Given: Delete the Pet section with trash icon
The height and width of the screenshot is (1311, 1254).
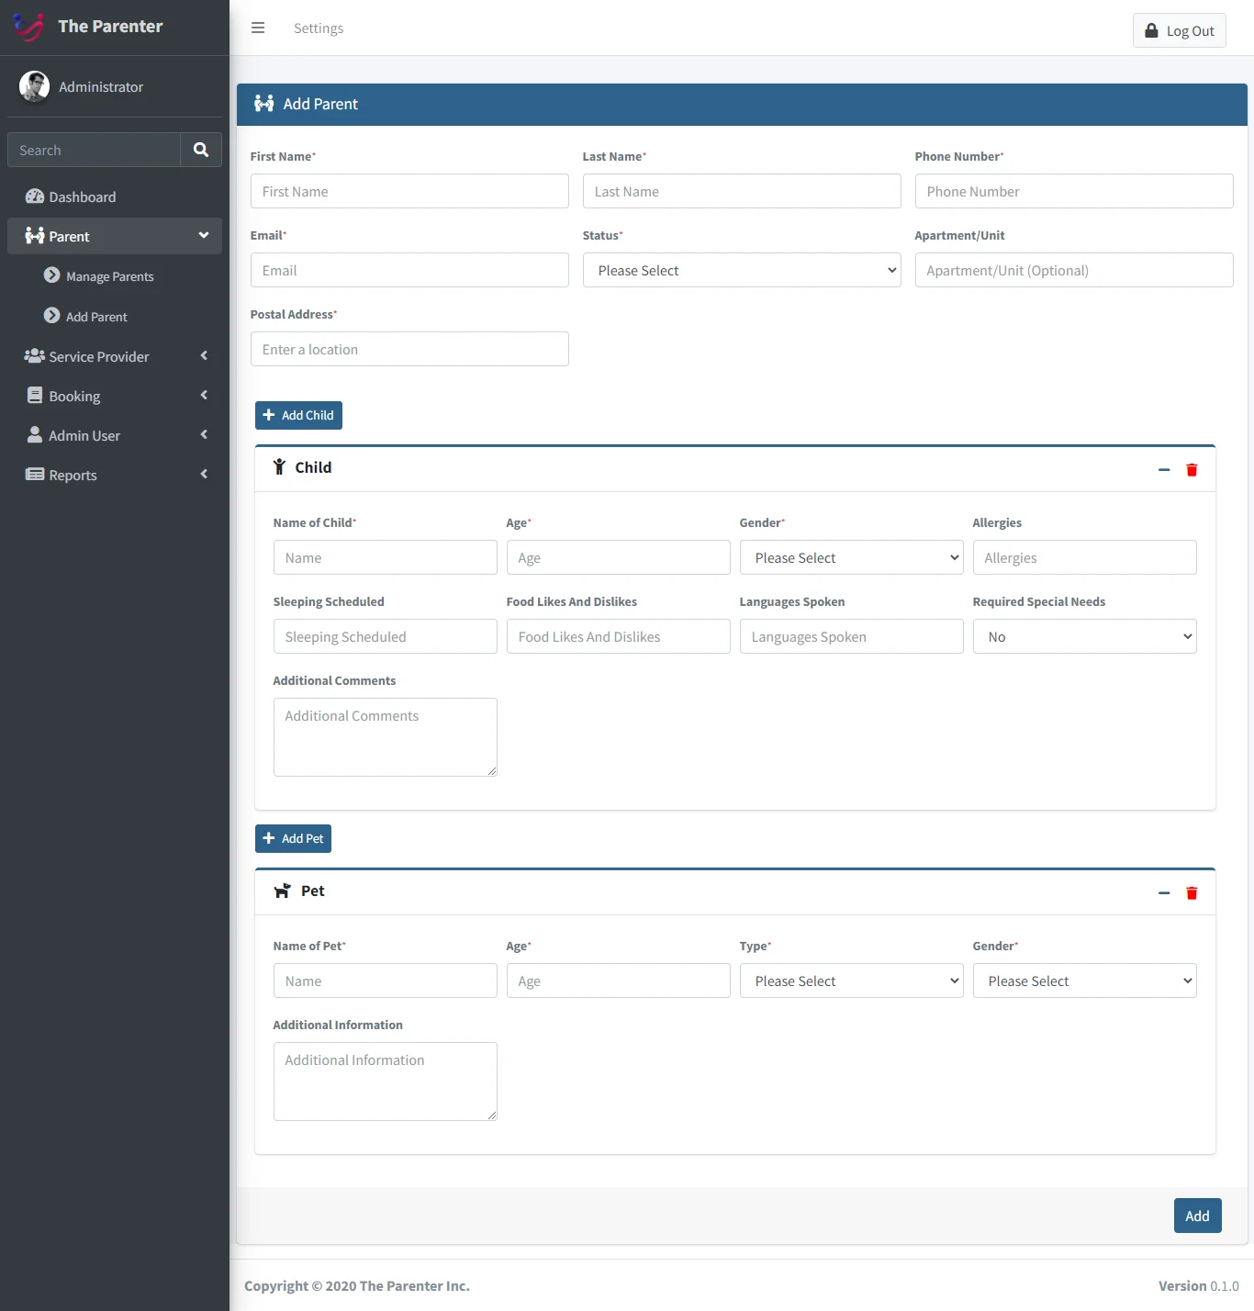Looking at the screenshot, I should (x=1192, y=893).
